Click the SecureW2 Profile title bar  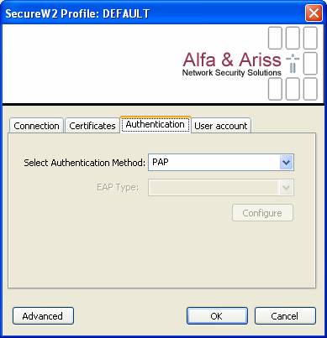coord(153,13)
